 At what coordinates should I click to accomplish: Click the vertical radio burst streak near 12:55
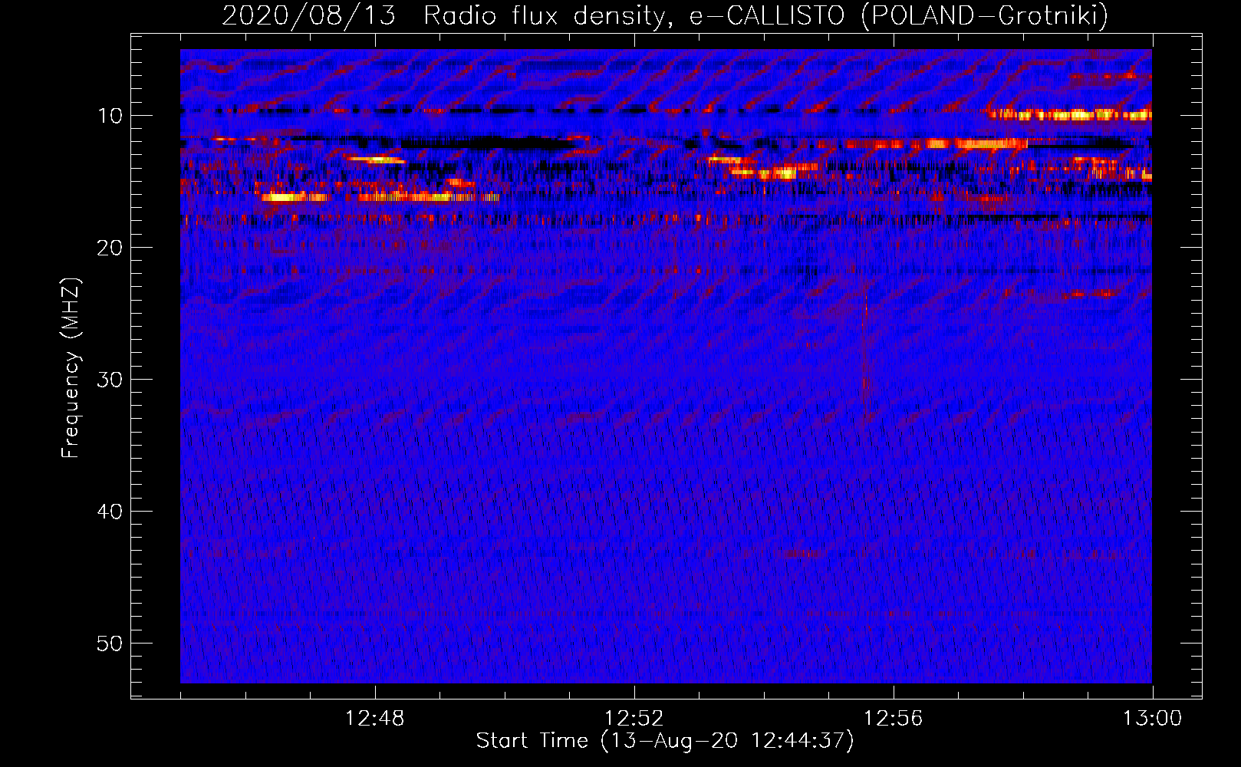tap(865, 354)
